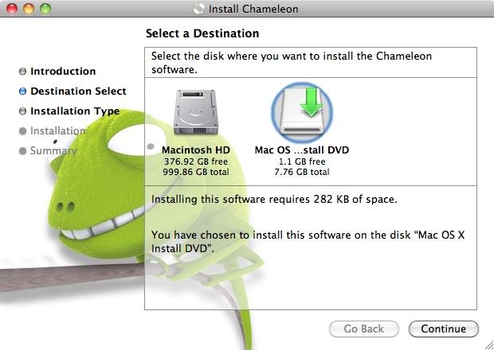
Task: Click the dimmed Summary step
Action: (x=53, y=151)
